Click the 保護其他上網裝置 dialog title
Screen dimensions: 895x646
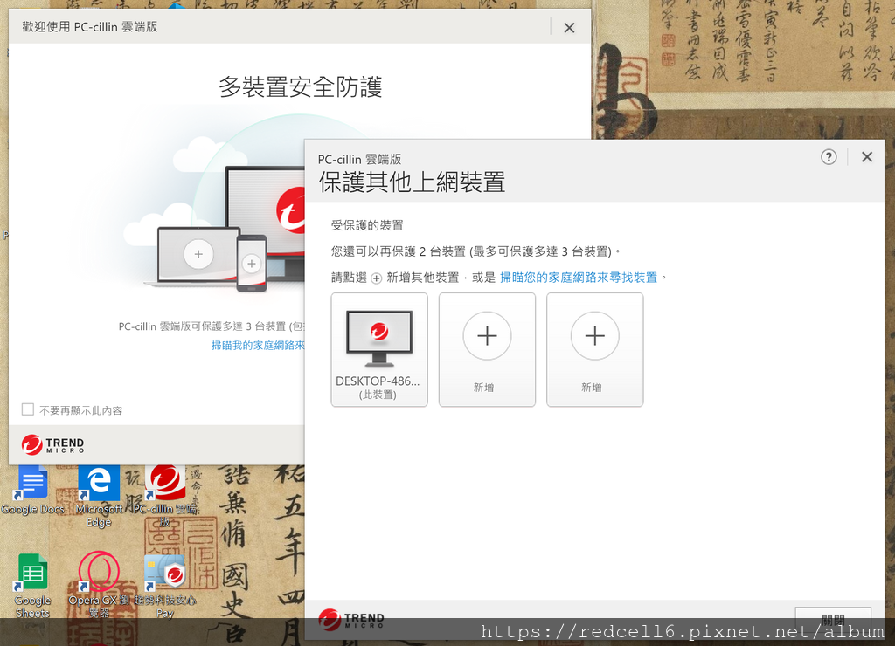412,182
